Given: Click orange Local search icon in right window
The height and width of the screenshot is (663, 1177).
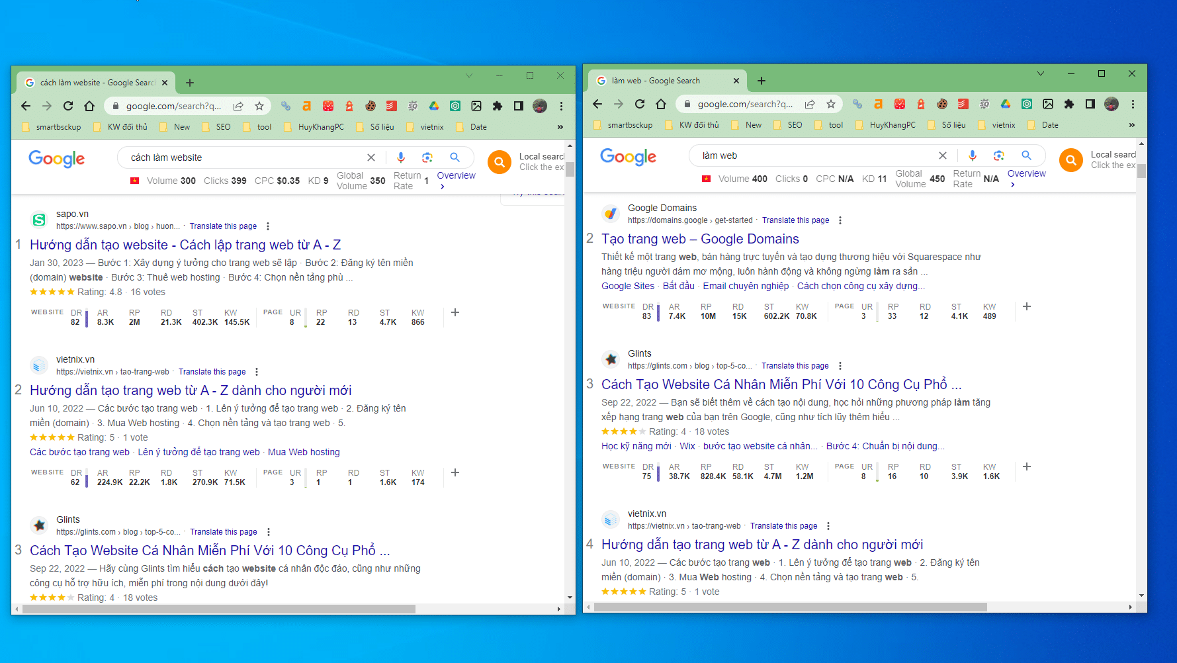Looking at the screenshot, I should 1070,160.
